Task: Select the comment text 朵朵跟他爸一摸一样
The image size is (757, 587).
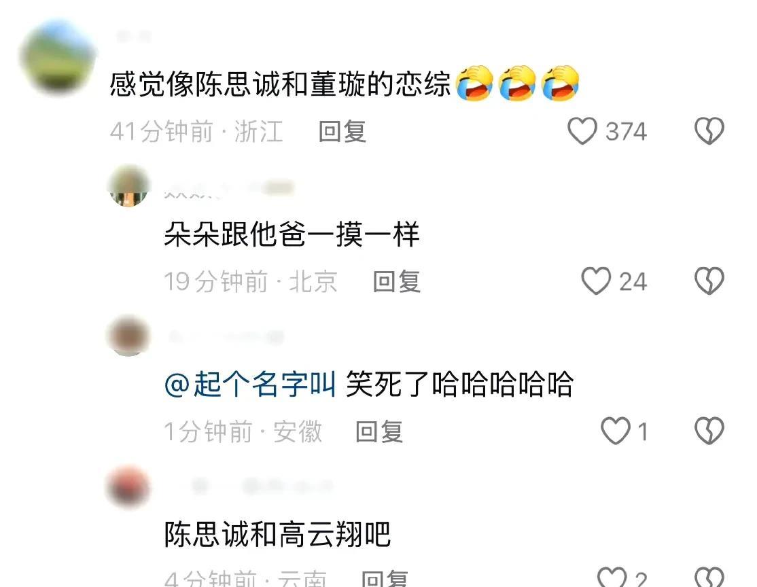Action: coord(292,234)
